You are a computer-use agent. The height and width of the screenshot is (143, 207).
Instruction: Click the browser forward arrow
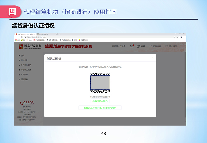point(19,37)
